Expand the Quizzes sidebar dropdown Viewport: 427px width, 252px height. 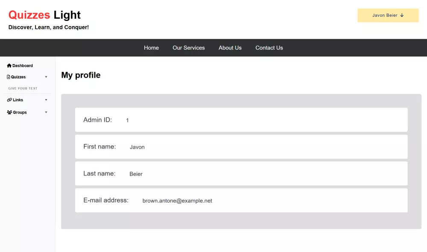coord(46,77)
